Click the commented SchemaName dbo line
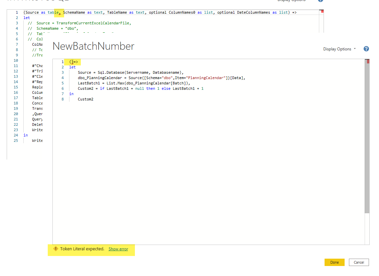 coord(53,28)
